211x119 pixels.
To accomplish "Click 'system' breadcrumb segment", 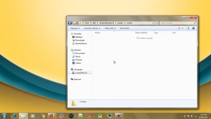I will (120, 23).
